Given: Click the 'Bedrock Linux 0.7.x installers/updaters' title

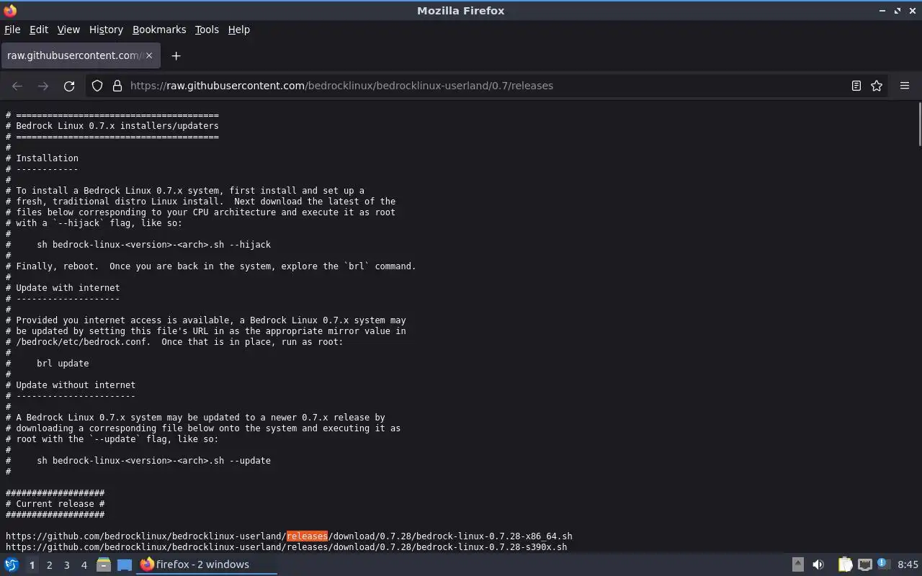Looking at the screenshot, I should click(x=117, y=126).
